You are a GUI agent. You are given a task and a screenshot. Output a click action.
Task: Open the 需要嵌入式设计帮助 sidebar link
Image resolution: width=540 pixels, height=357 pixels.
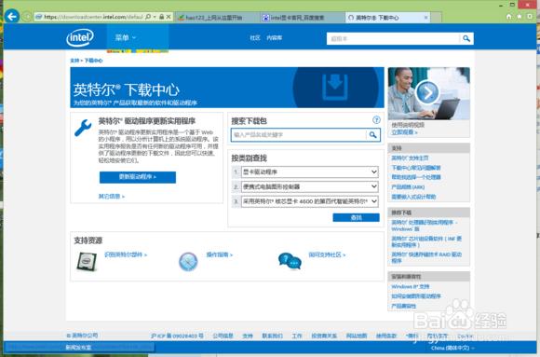pos(413,197)
